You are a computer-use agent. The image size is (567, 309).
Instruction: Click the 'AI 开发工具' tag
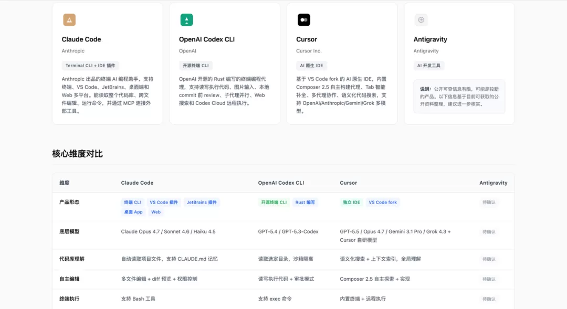(x=429, y=66)
